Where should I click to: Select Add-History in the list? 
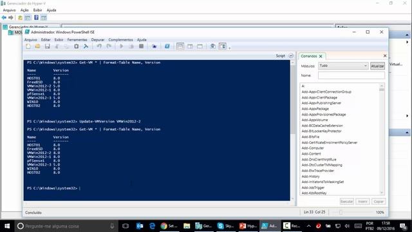310,176
